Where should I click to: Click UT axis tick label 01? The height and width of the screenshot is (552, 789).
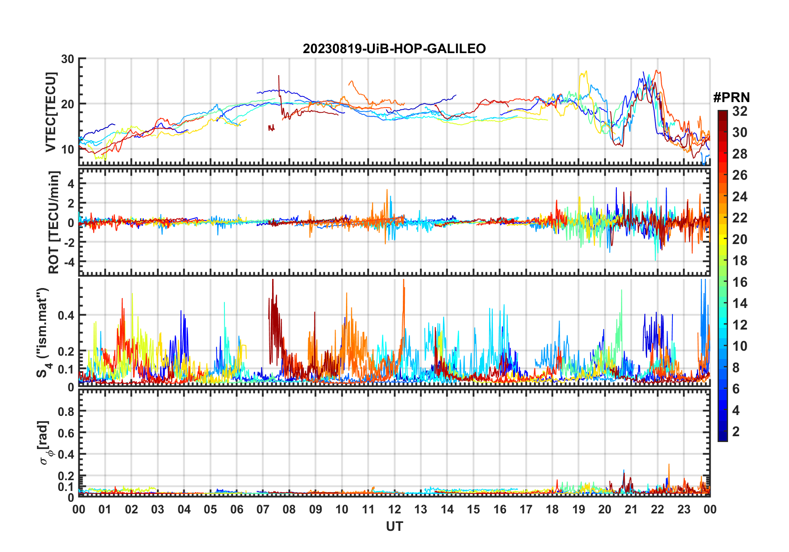coord(105,509)
